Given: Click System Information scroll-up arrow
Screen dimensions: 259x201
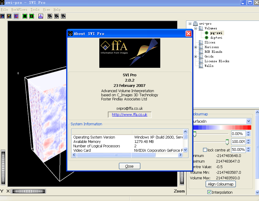Looking at the screenshot, I should [185, 132].
